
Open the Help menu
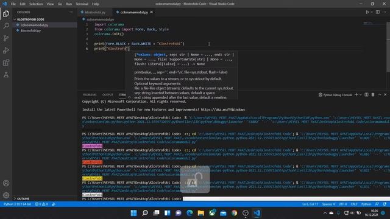(x=96, y=4)
